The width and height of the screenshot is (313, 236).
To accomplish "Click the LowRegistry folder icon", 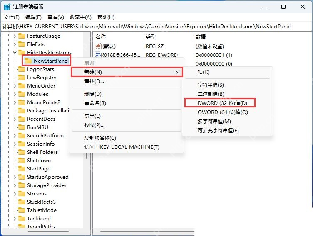I will [x=22, y=78].
